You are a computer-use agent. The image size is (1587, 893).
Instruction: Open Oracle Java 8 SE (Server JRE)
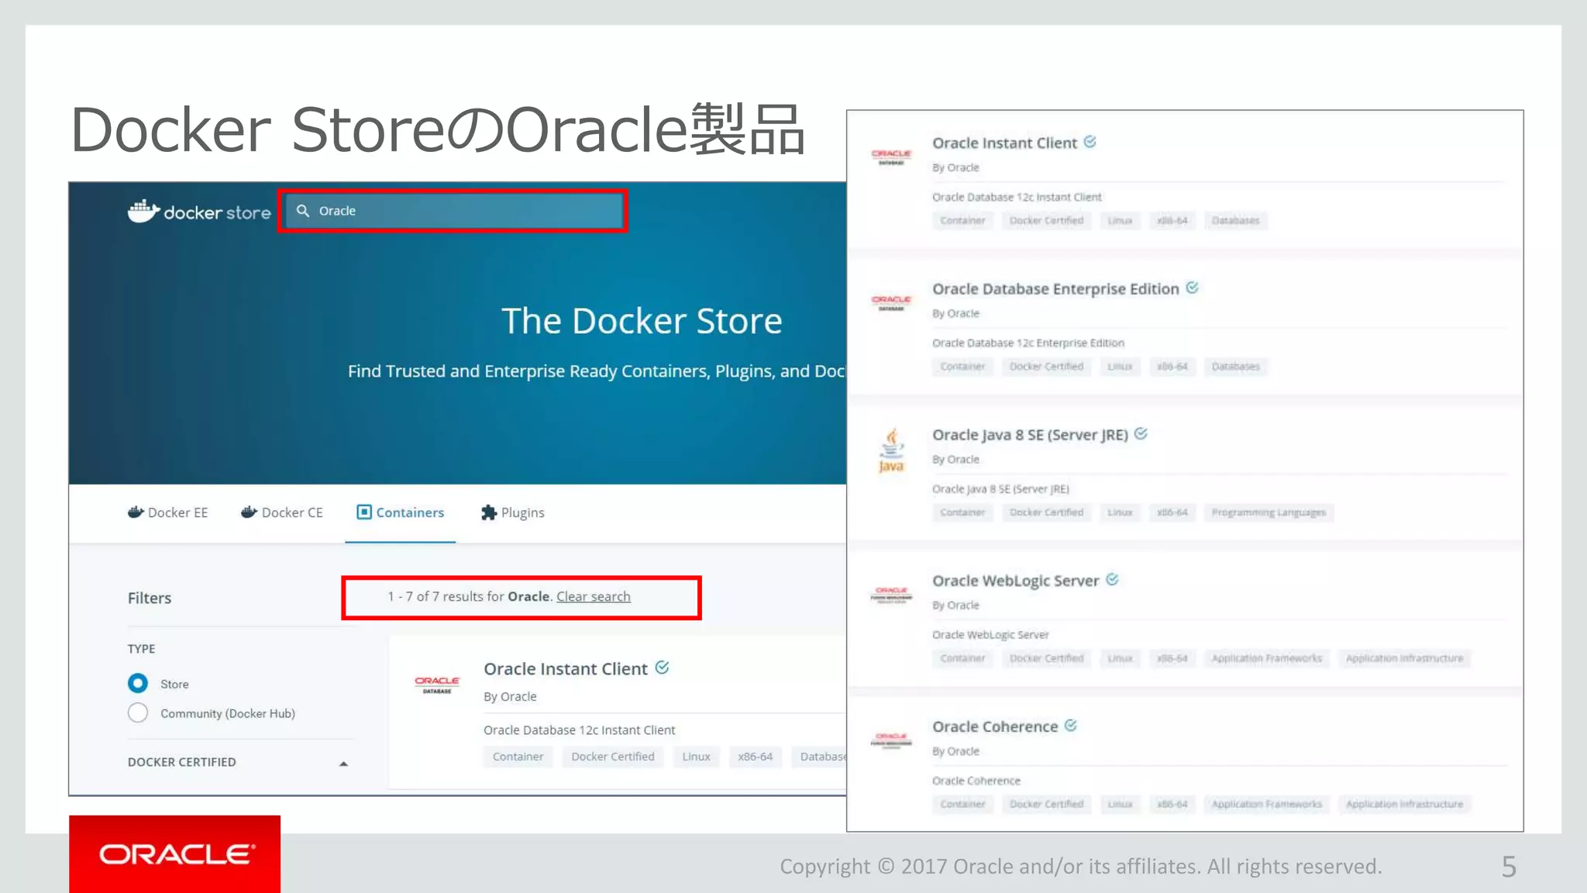(1030, 435)
